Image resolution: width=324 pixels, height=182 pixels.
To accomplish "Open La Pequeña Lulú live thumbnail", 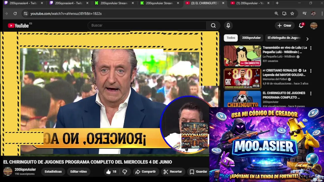I will [242, 56].
